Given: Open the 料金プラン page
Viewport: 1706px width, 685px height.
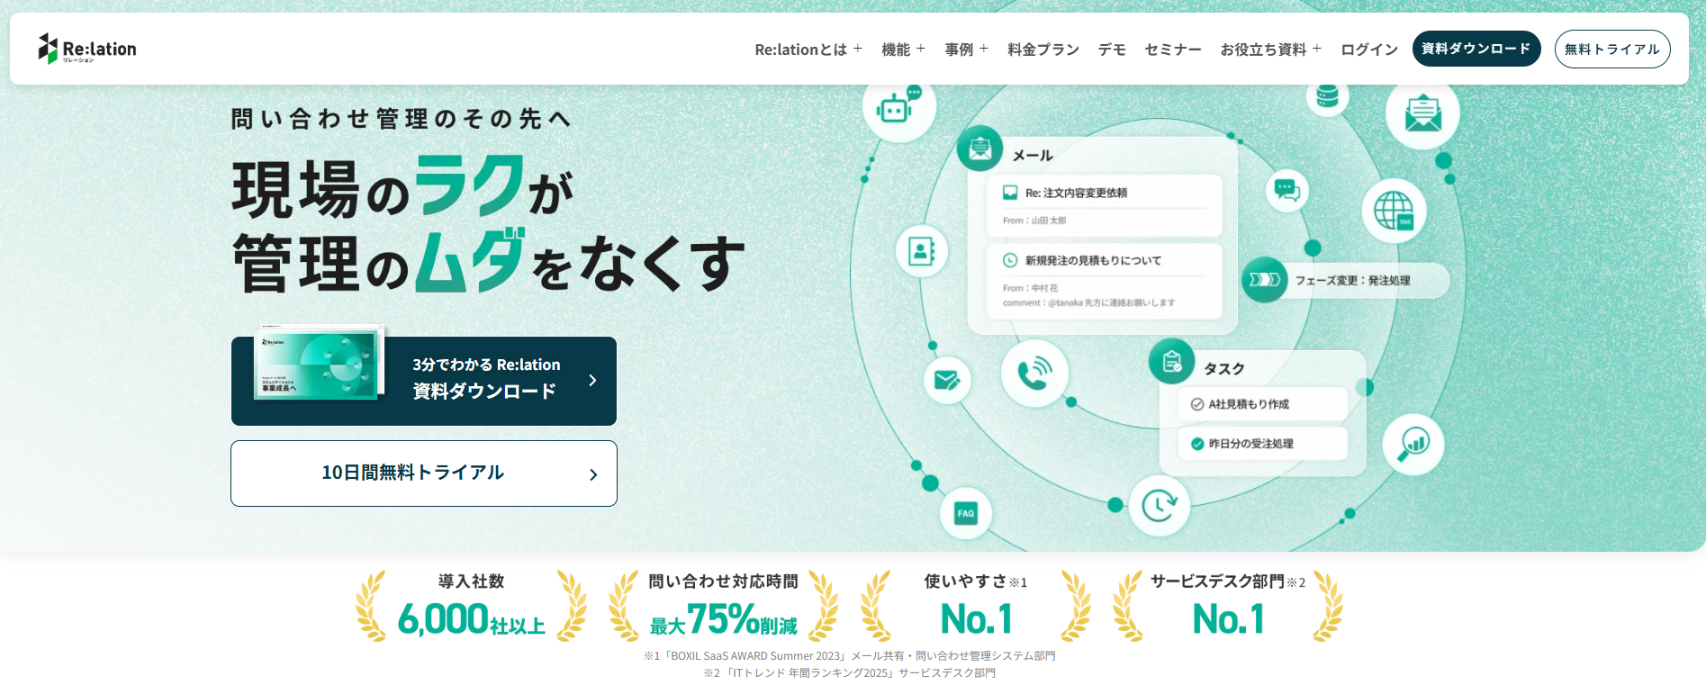Looking at the screenshot, I should (1043, 50).
